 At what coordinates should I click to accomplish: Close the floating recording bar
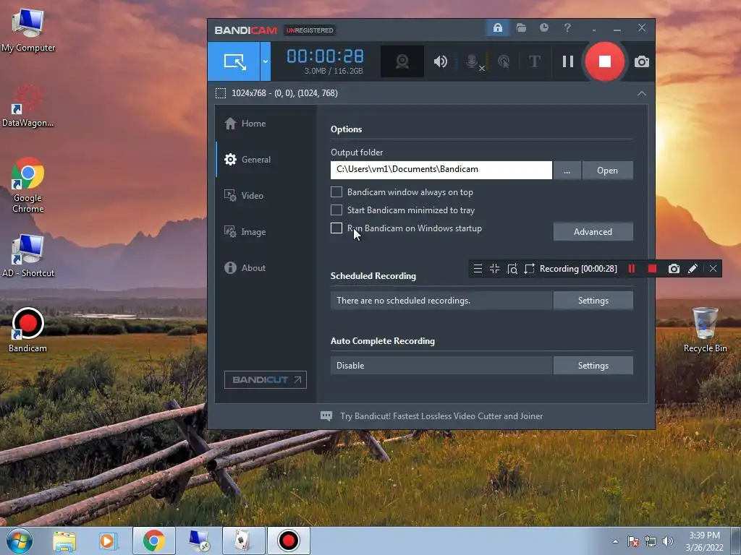point(713,269)
